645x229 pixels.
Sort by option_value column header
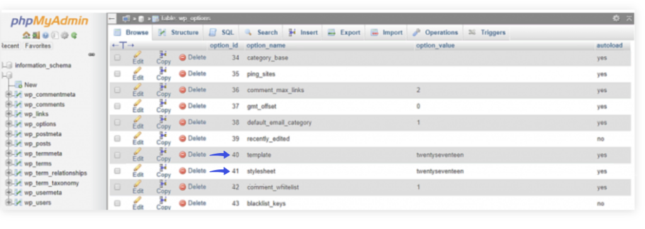pos(435,45)
